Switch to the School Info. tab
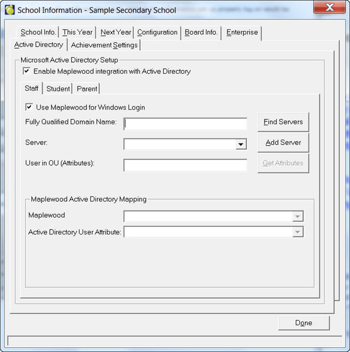The image size is (350, 352). (x=38, y=32)
